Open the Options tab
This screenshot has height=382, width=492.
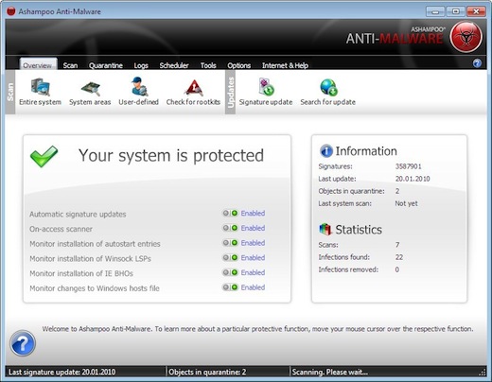239,65
